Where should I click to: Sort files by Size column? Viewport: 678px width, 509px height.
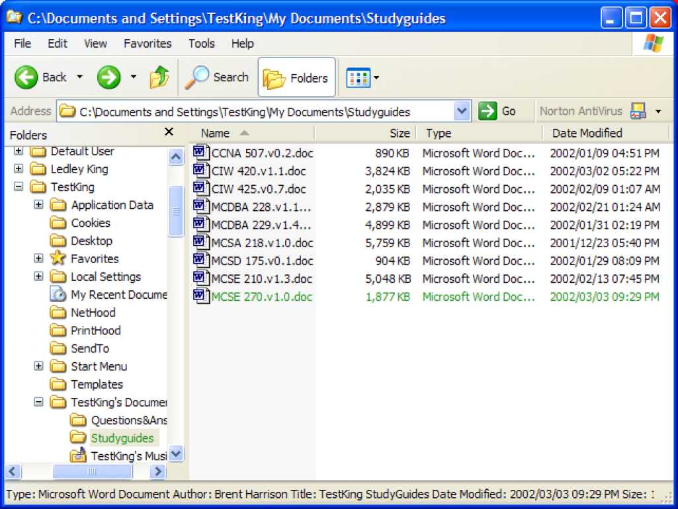tap(365, 133)
